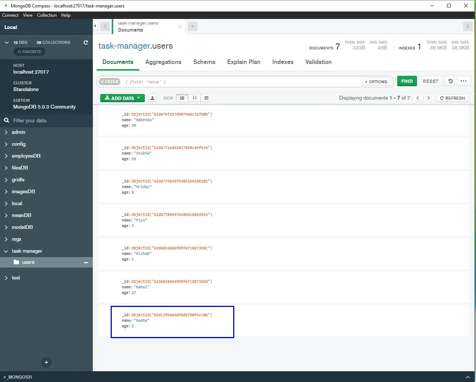Screen dimensions: 476x382
Task: Open more query options ellipsis
Action: pos(463,81)
